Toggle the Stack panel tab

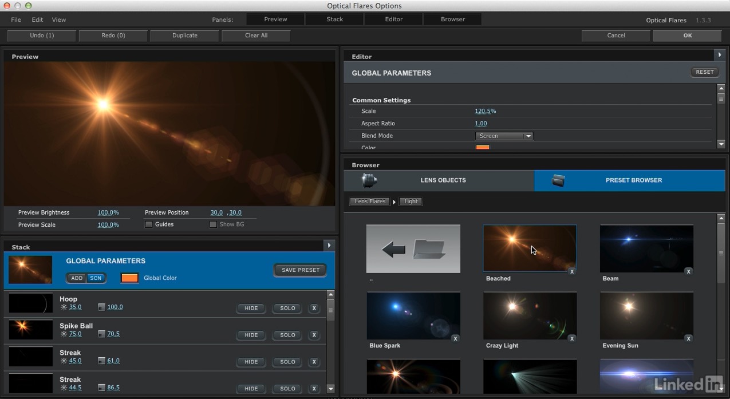[335, 19]
